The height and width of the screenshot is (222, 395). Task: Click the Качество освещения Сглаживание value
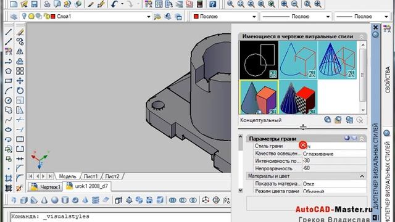334,154
